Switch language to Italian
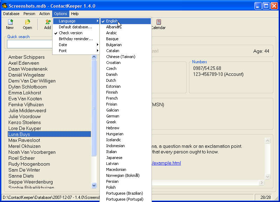The width and height of the screenshot is (280, 202). point(126,152)
